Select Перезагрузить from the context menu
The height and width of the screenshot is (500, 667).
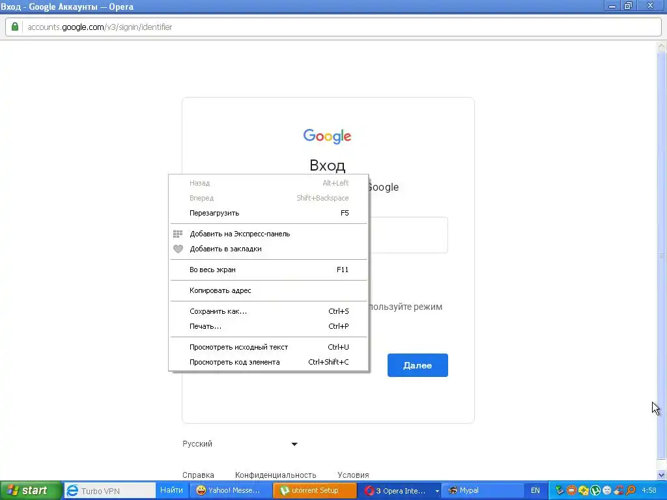pyautogui.click(x=268, y=213)
